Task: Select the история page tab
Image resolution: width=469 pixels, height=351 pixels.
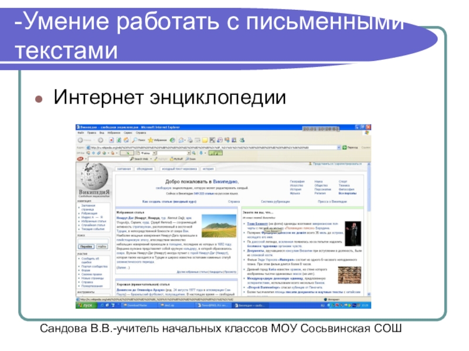Action: (208, 168)
